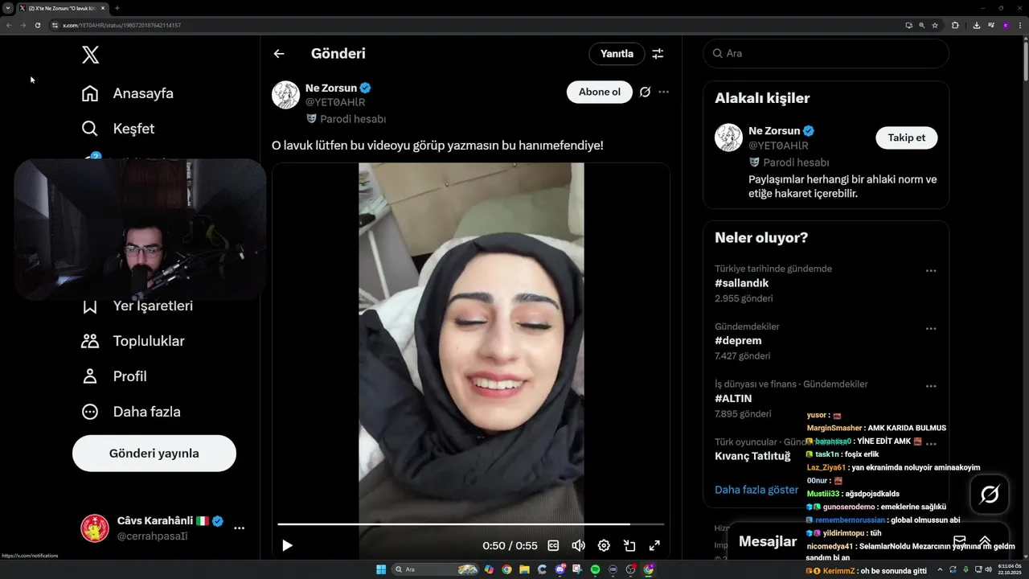
Task: Open the reply filter settings icon
Action: click(658, 54)
